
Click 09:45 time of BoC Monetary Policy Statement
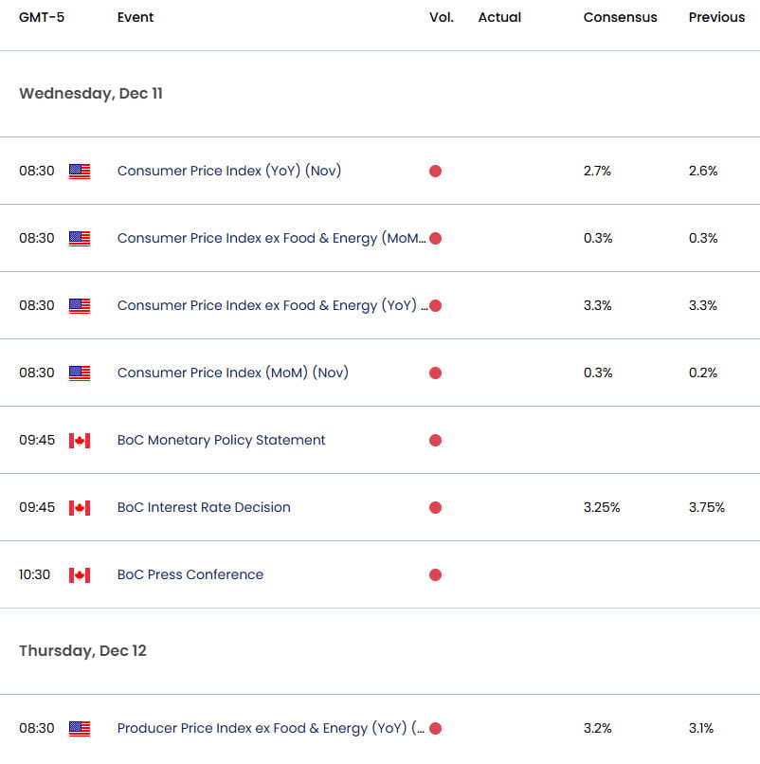click(x=37, y=440)
